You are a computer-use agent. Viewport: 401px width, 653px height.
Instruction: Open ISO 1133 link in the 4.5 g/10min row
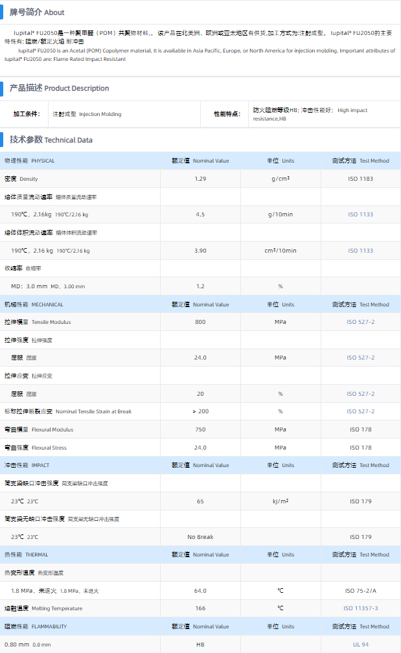(361, 214)
